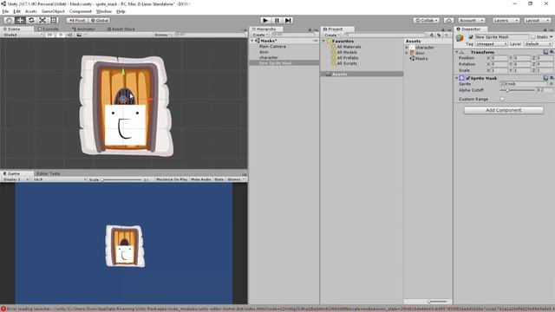Toggle the Project panel lock icon
The height and width of the screenshot is (312, 555).
(443, 30)
